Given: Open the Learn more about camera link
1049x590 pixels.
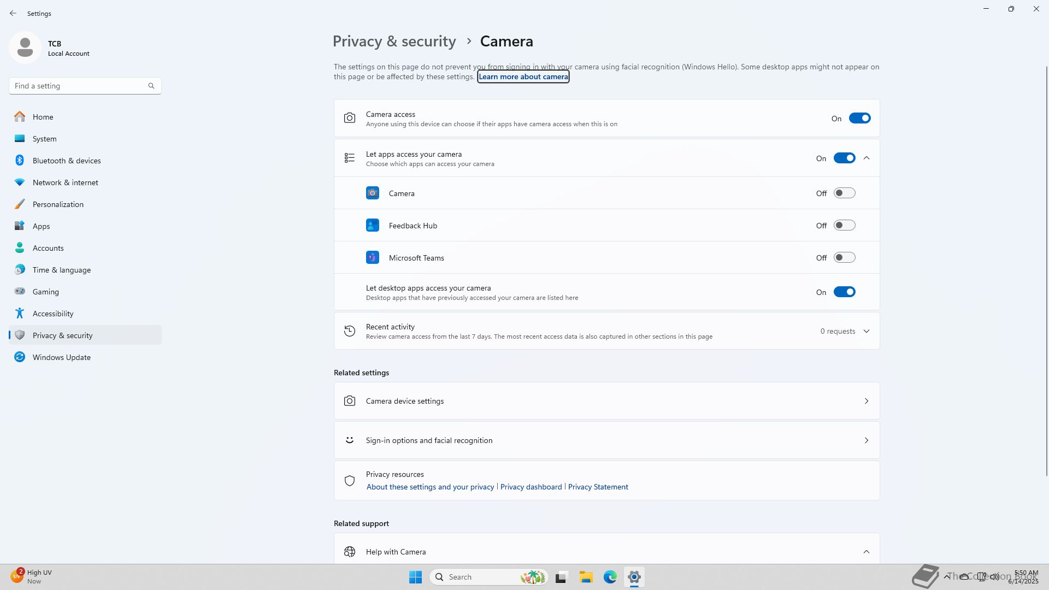Looking at the screenshot, I should pyautogui.click(x=523, y=76).
